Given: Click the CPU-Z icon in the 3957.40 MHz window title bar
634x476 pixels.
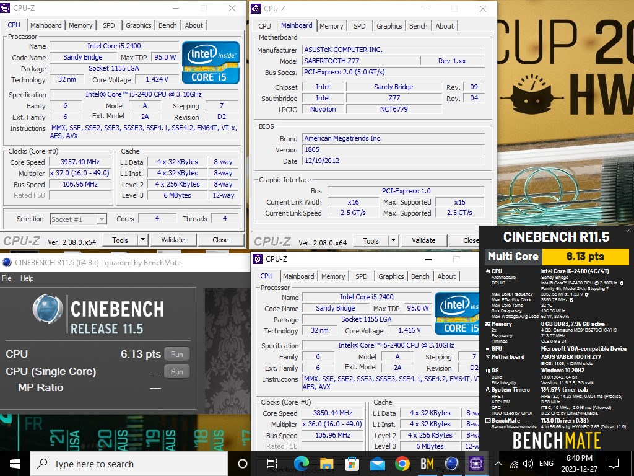Looking at the screenshot, I should 5,7.
